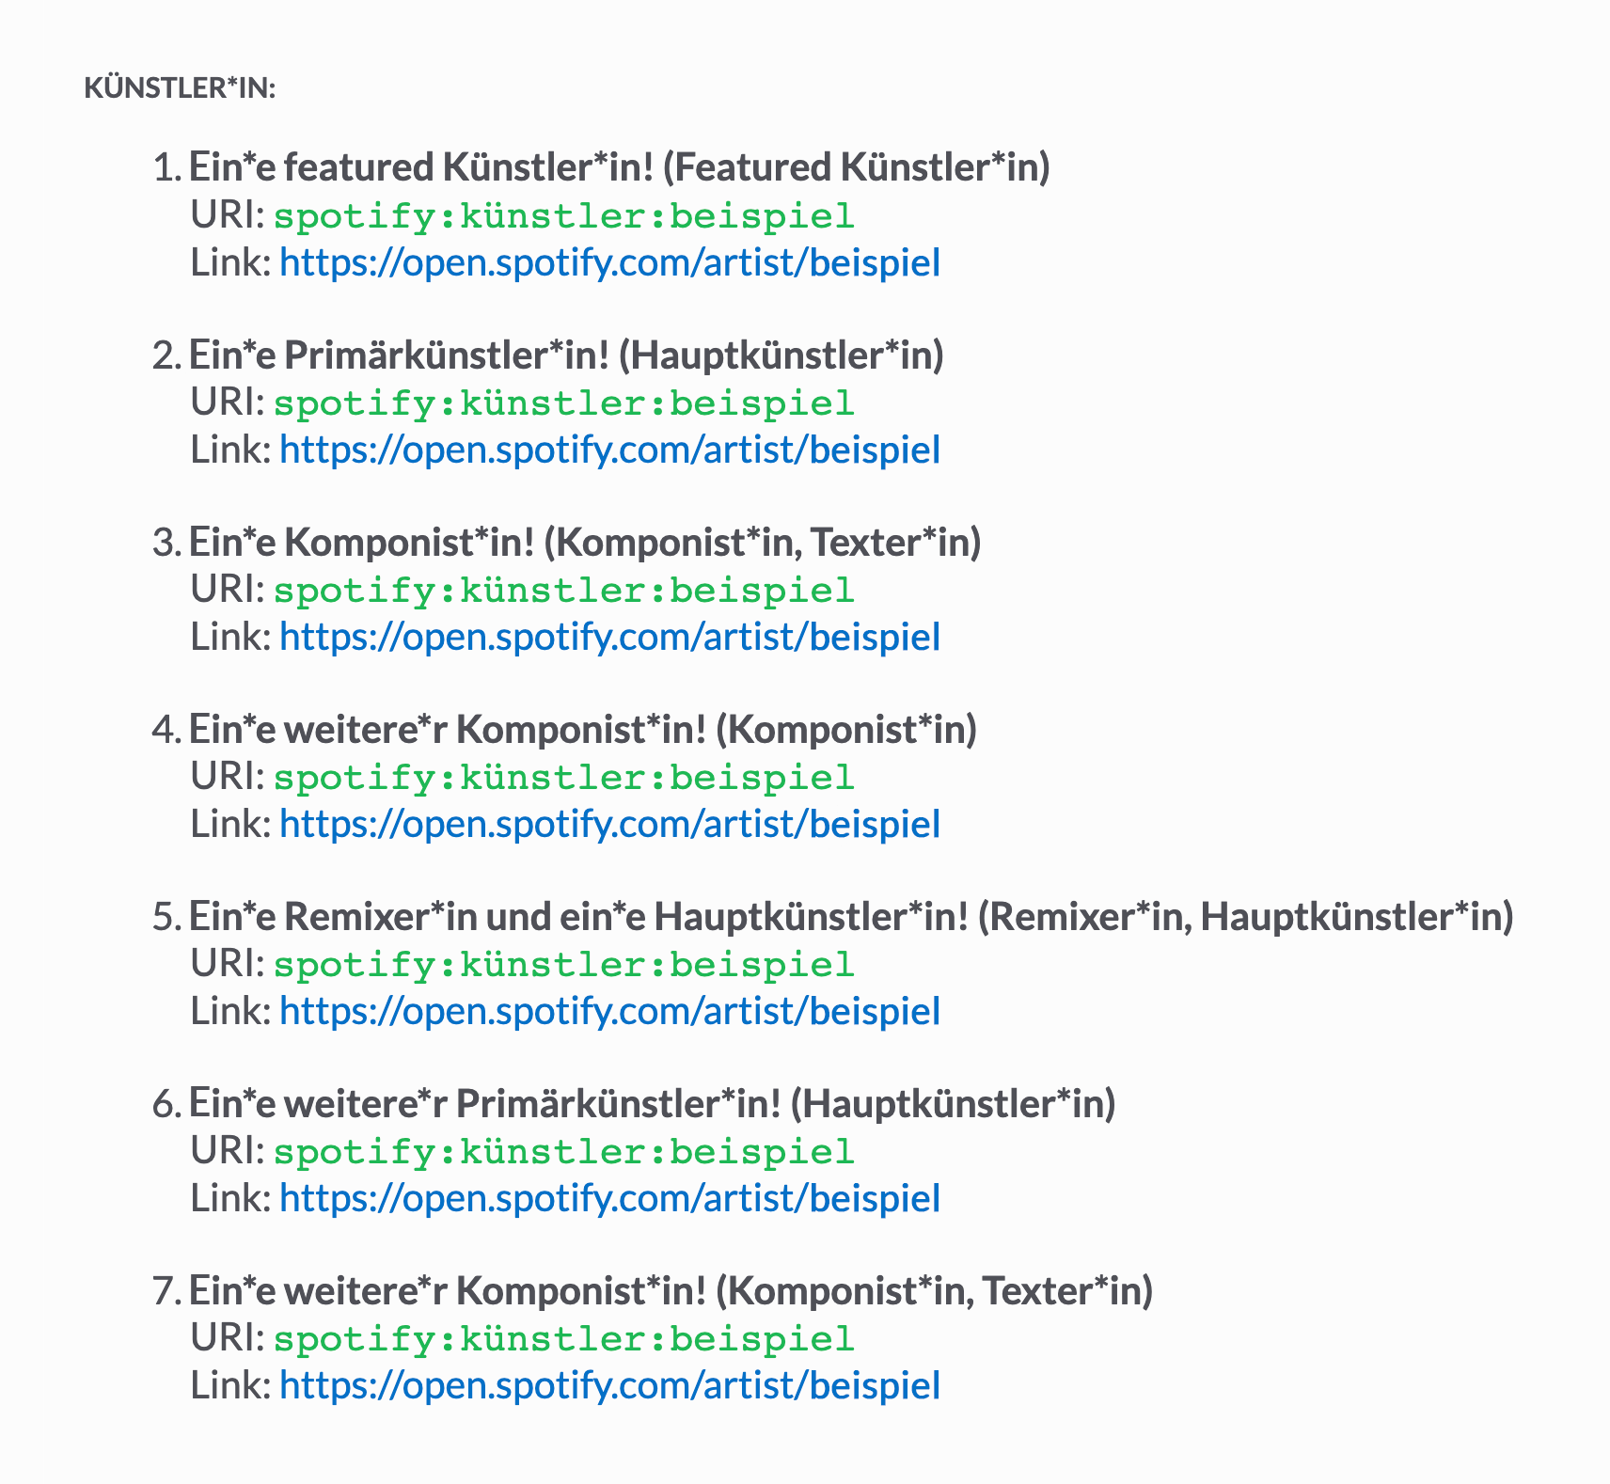Click heading 'Ein*e featured Künstler*in!'
This screenshot has height=1484, width=1610.
point(421,167)
